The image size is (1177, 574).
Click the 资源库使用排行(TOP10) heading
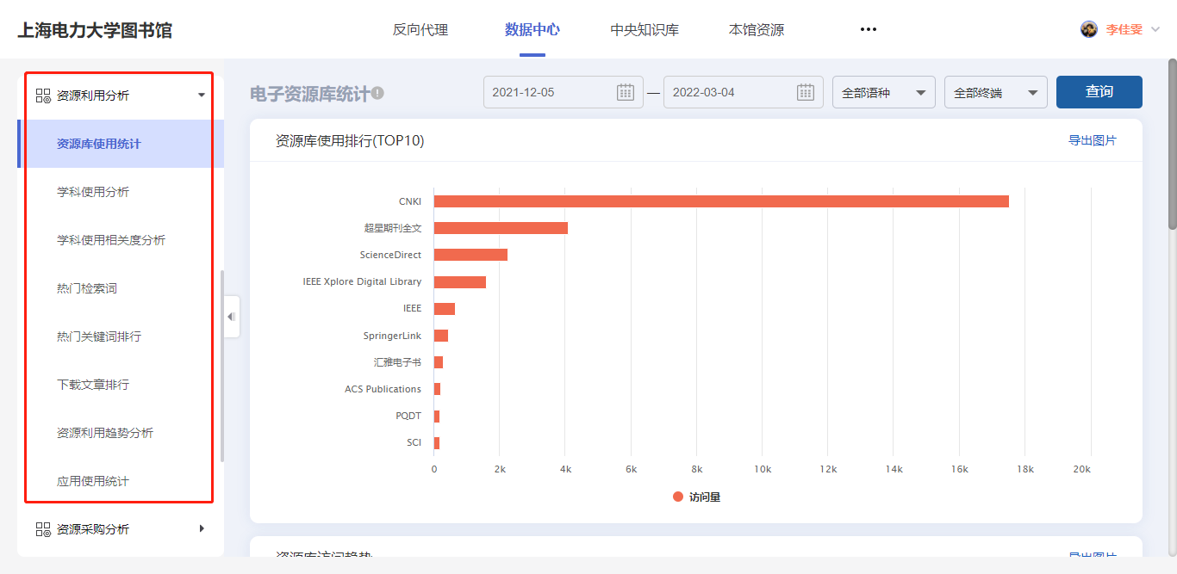click(350, 140)
